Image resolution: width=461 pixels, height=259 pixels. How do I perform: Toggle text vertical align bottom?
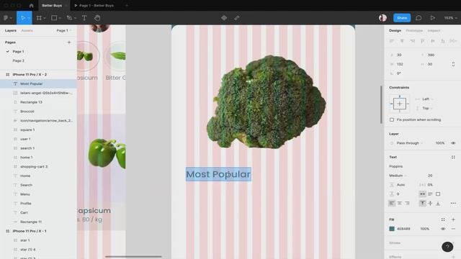pyautogui.click(x=438, y=203)
